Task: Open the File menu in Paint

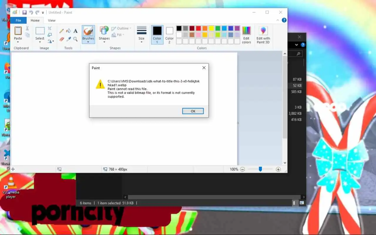Action: tap(18, 20)
